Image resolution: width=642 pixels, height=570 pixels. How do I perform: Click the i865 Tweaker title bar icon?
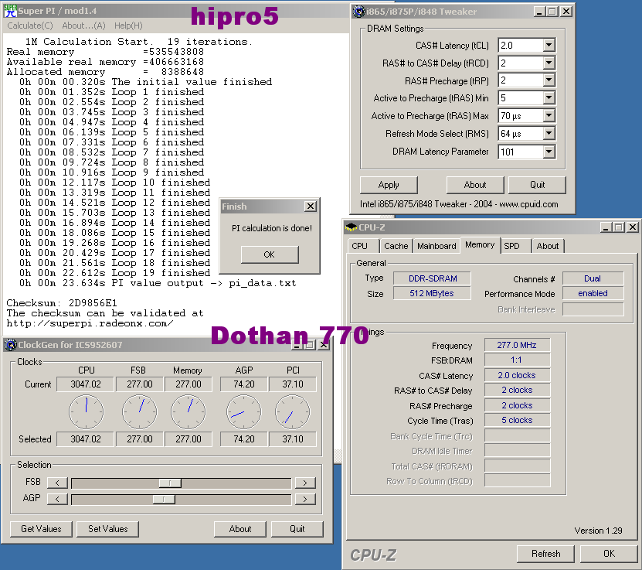click(x=359, y=12)
